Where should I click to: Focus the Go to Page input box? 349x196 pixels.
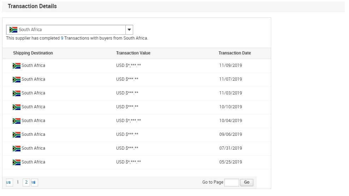tap(231, 182)
